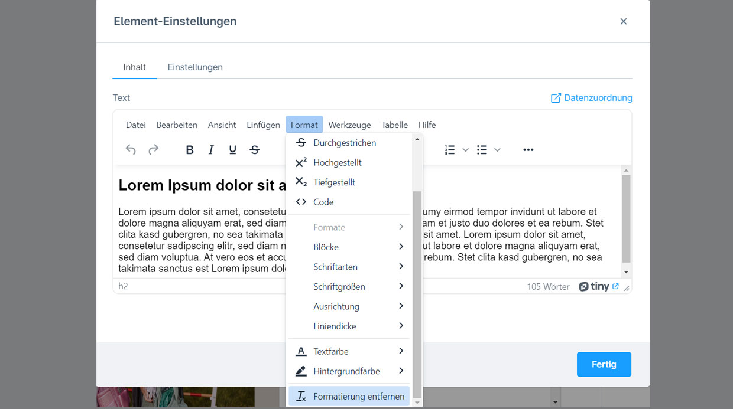The width and height of the screenshot is (733, 409).
Task: Click the Redo arrow icon
Action: 153,150
